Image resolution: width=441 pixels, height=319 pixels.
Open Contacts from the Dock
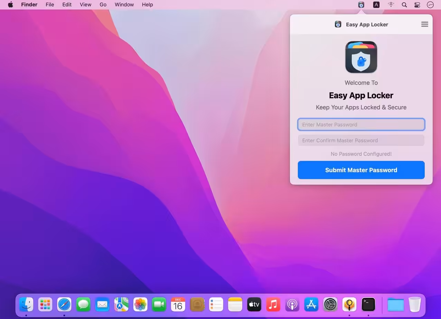click(197, 304)
